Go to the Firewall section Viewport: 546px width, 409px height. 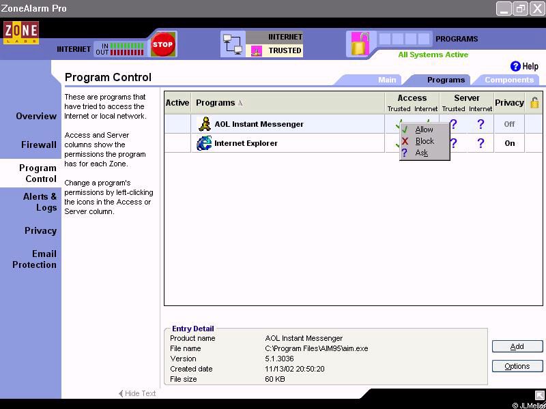click(39, 145)
